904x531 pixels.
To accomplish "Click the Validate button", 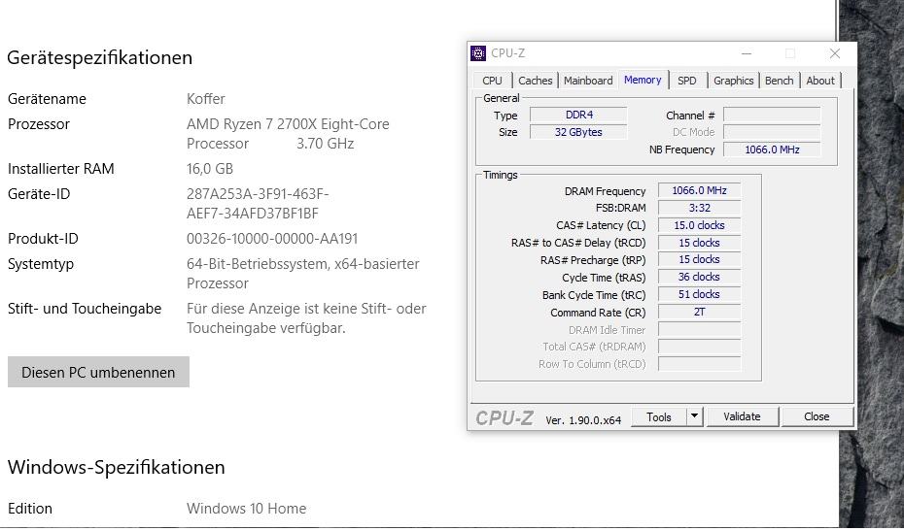I will pos(742,416).
